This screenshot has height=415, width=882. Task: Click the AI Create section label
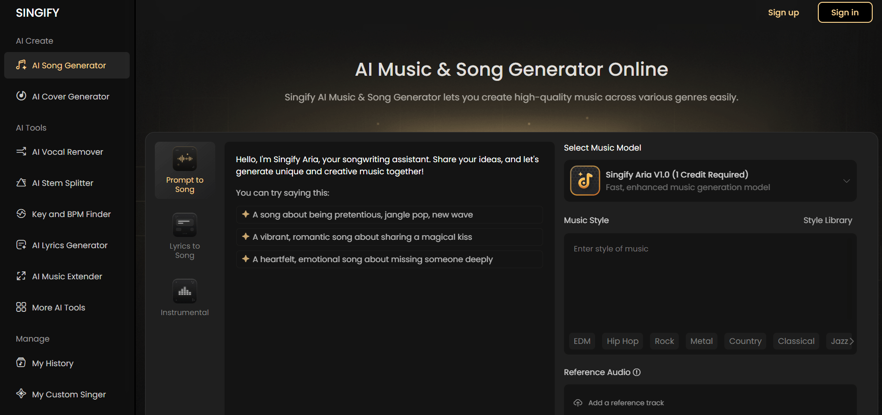34,41
